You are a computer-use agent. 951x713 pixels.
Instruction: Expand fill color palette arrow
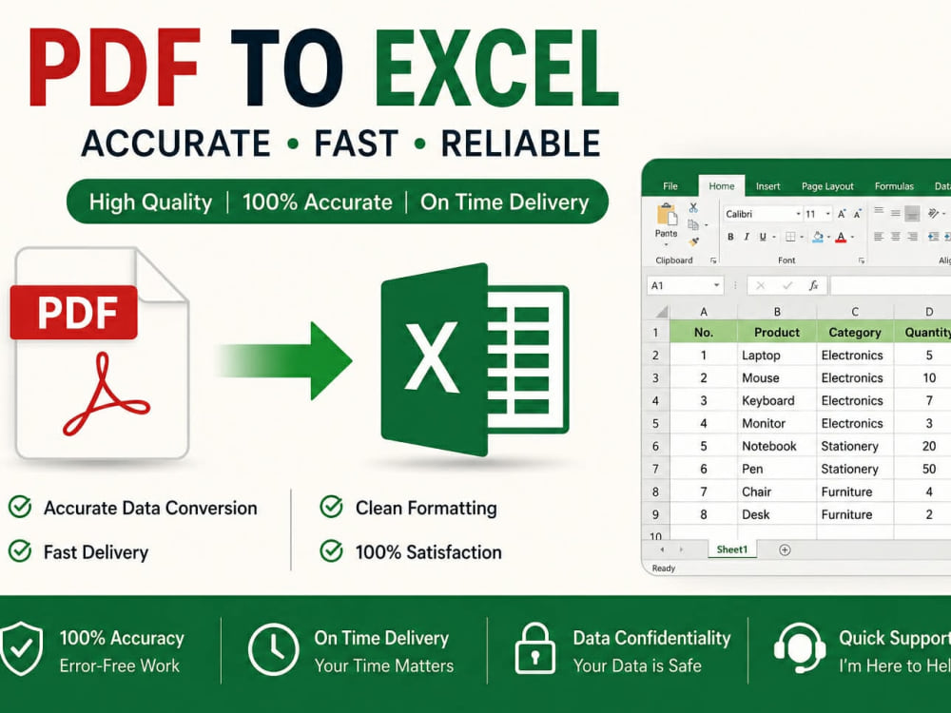coord(828,237)
